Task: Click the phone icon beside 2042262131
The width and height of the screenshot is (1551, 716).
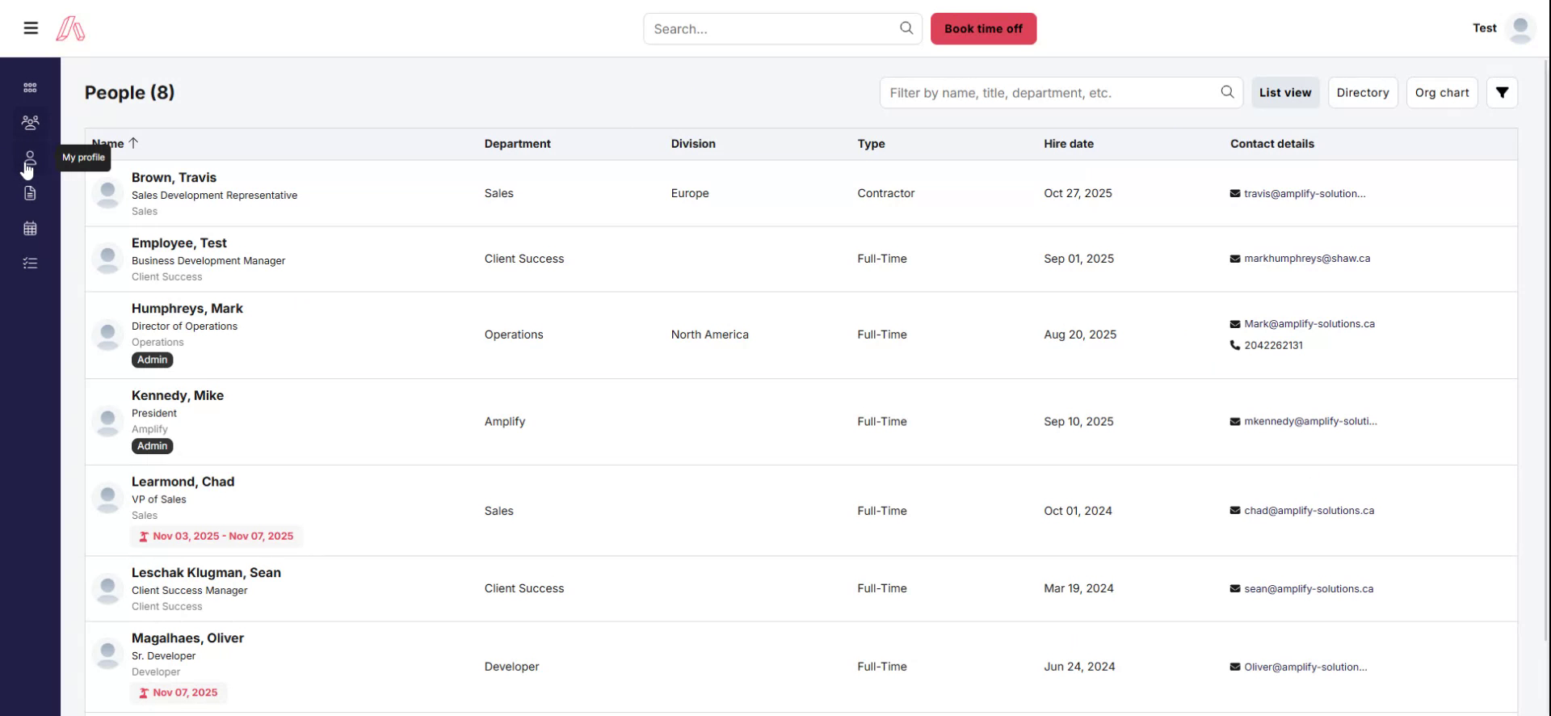Action: (1234, 345)
